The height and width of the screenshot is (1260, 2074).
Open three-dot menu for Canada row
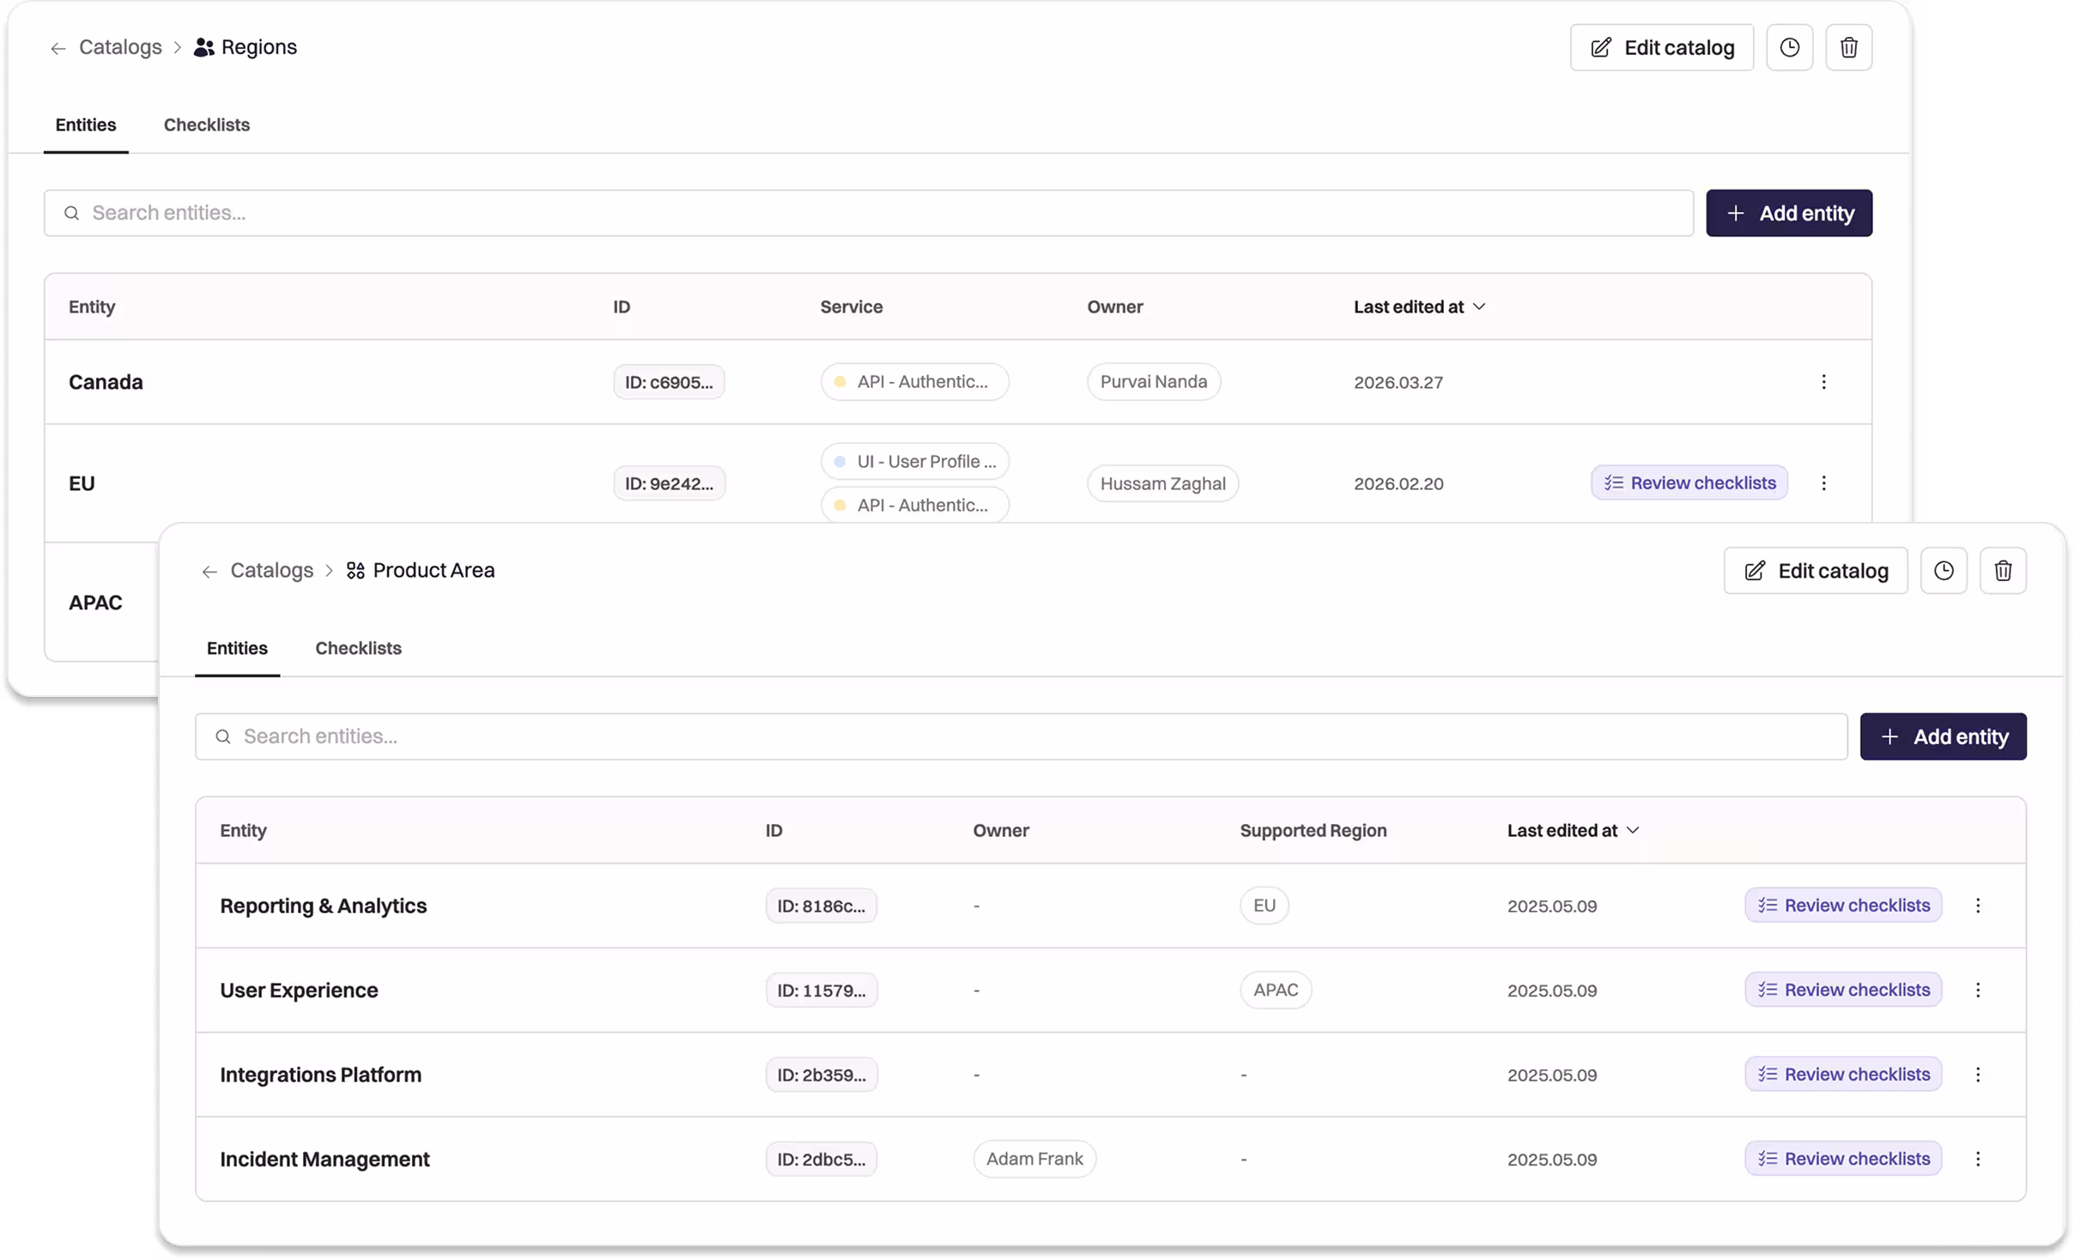pyautogui.click(x=1823, y=382)
